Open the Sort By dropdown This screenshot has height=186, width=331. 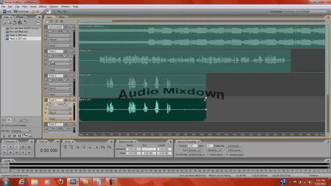click(x=21, y=131)
